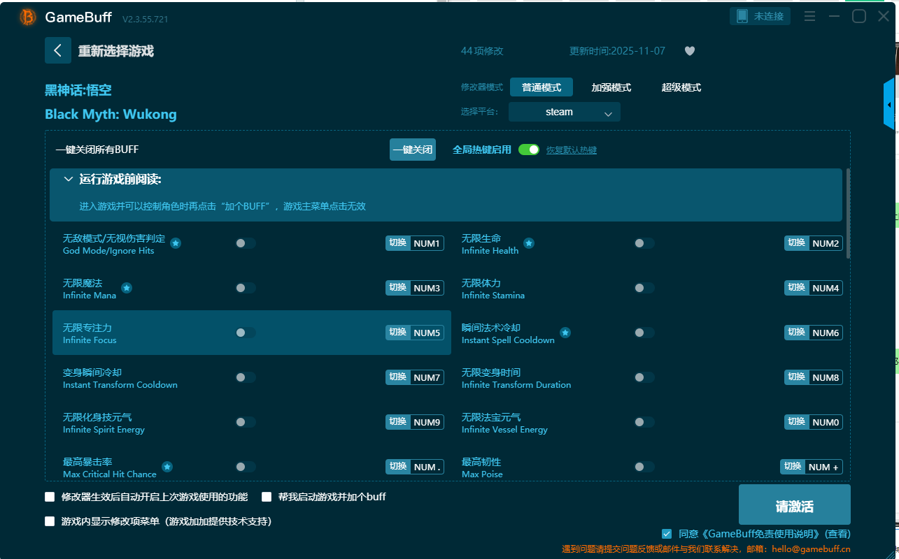Collapse the 运行游戏前阅读 section chevron
Viewport: 899px width, 559px height.
[69, 180]
